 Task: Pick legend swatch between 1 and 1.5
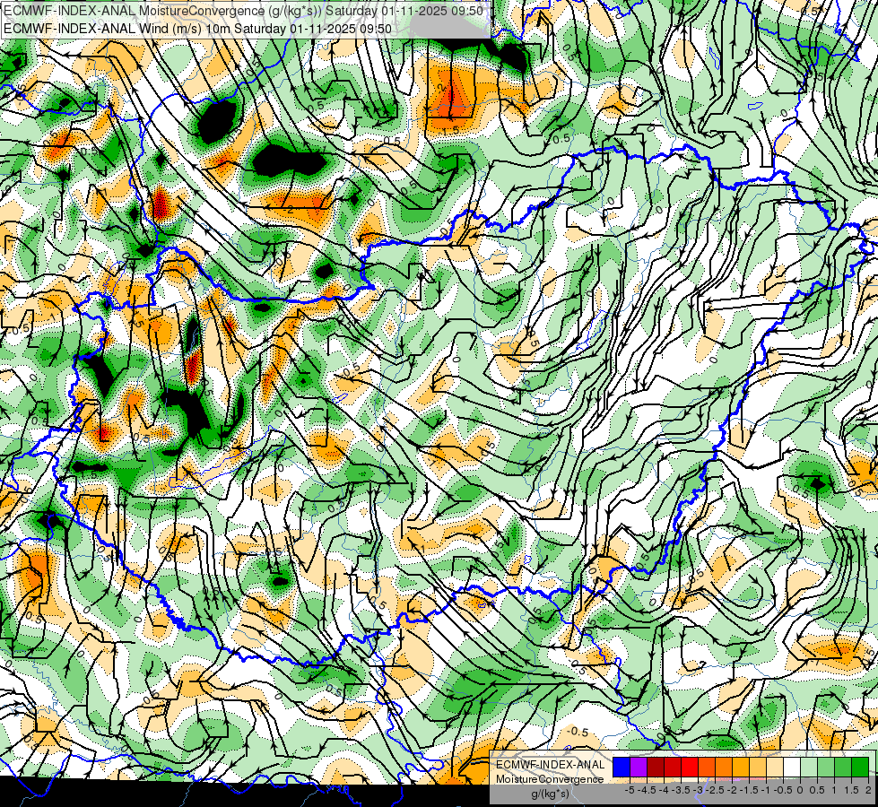tap(843, 768)
